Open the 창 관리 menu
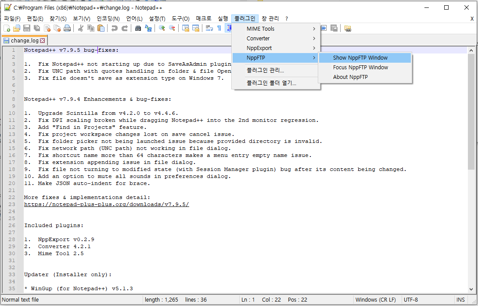Screen dimensions: 478x306 pos(270,18)
